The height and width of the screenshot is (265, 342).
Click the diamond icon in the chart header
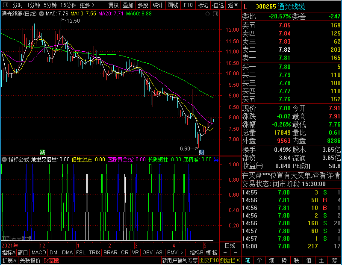pos(207,14)
